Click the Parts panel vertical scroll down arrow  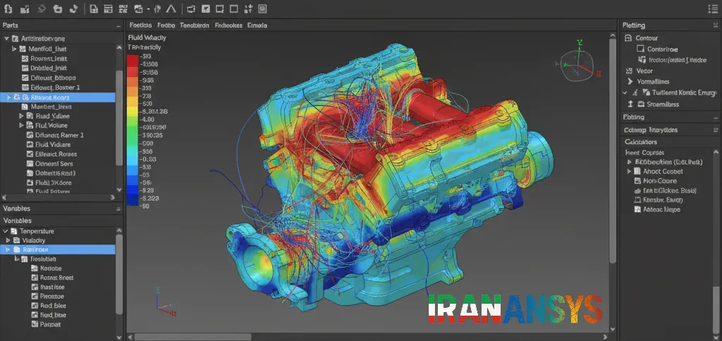pyautogui.click(x=119, y=190)
